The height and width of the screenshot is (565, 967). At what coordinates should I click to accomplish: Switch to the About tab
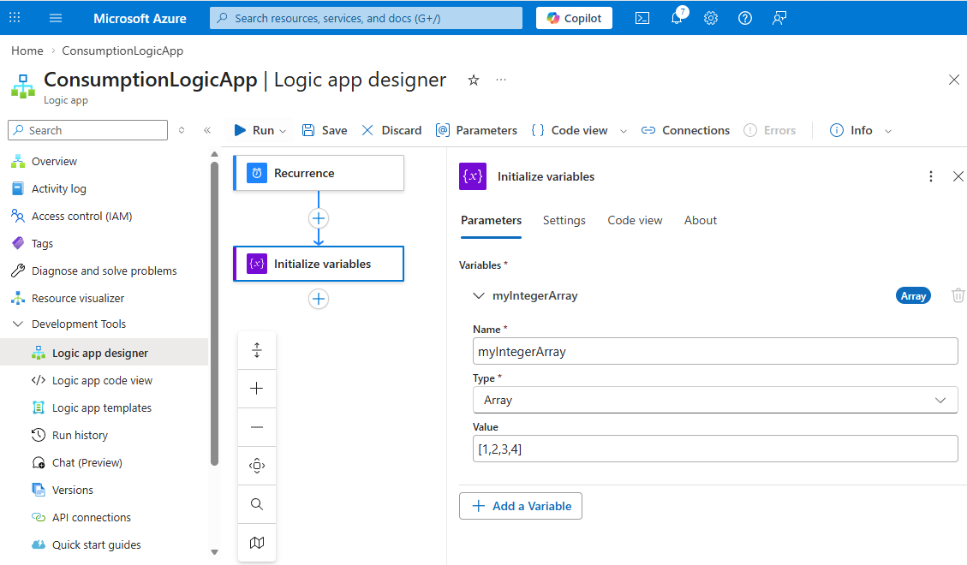click(701, 221)
